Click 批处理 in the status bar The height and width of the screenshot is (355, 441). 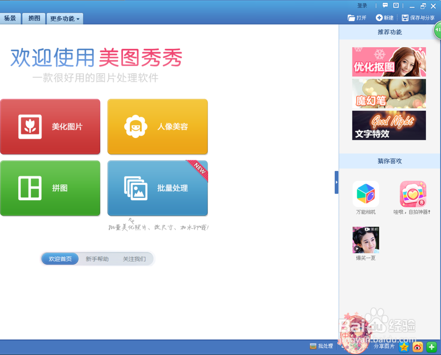point(321,346)
